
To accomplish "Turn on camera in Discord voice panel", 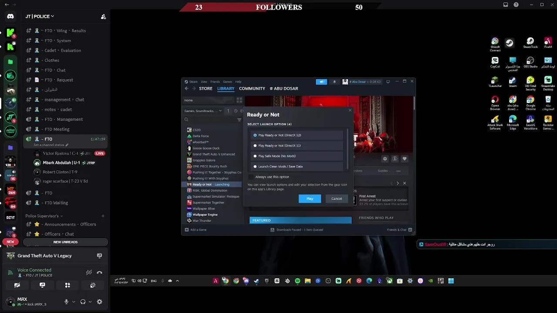I will click(x=17, y=285).
